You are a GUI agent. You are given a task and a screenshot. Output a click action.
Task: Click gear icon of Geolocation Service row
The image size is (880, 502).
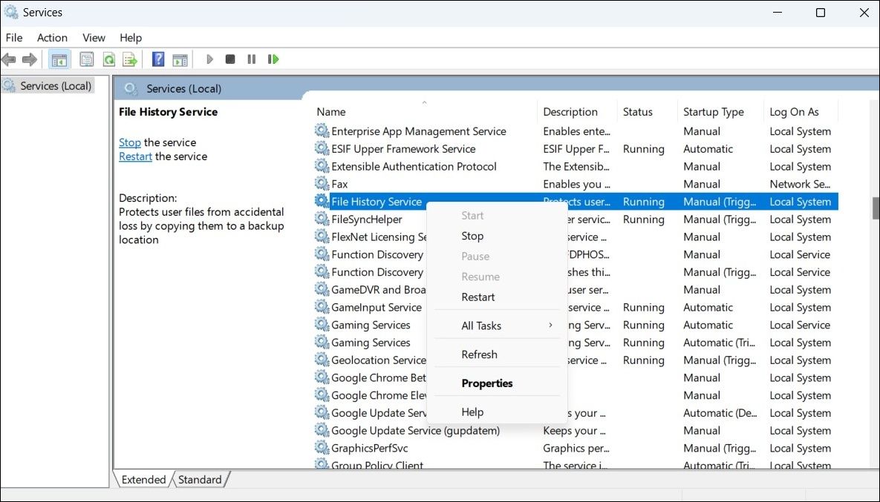[x=322, y=360]
